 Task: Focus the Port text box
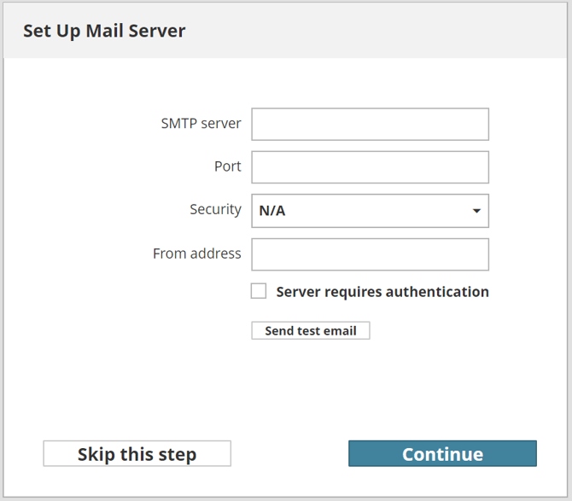tap(370, 167)
